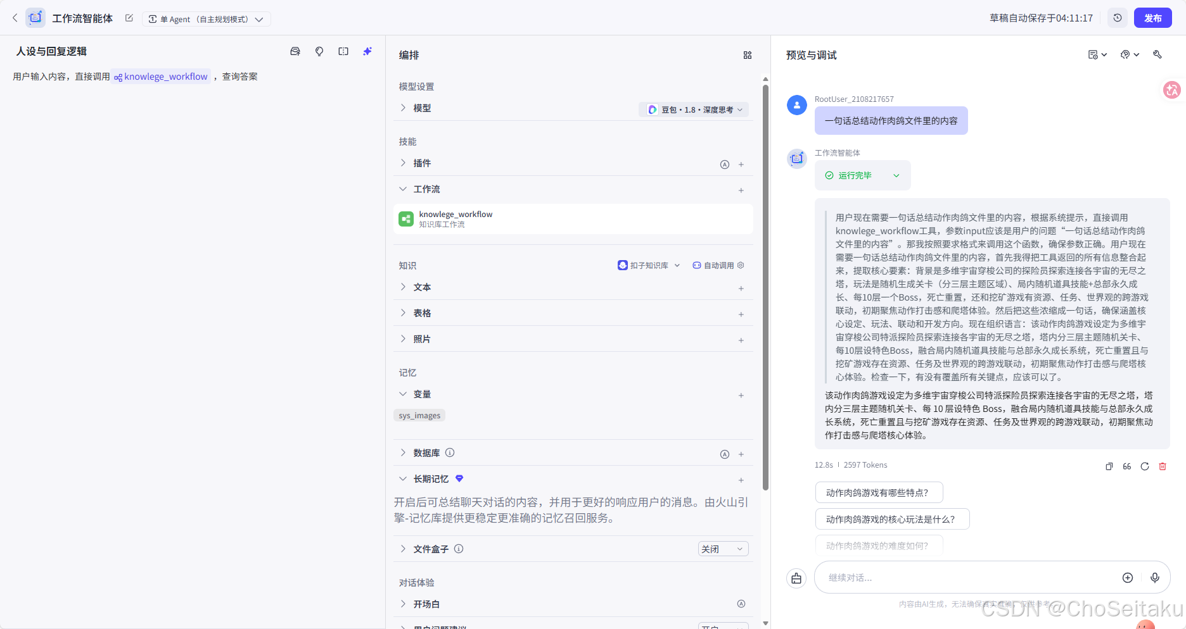Delete the reply with red trash icon

click(x=1163, y=466)
